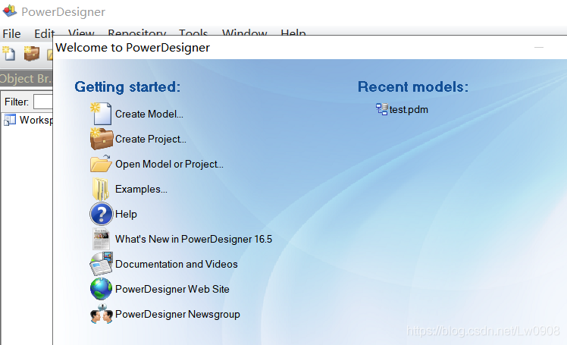This screenshot has width=567, height=345.
Task: Click the globe Web Site icon
Action: tap(102, 289)
